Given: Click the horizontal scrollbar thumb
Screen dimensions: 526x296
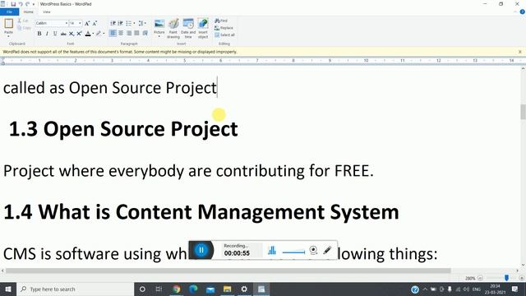Looking at the screenshot, I should pyautogui.click(x=228, y=271).
